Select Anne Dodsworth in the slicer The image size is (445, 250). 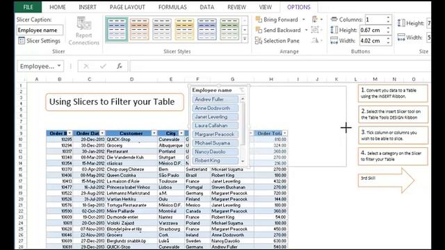[215, 108]
